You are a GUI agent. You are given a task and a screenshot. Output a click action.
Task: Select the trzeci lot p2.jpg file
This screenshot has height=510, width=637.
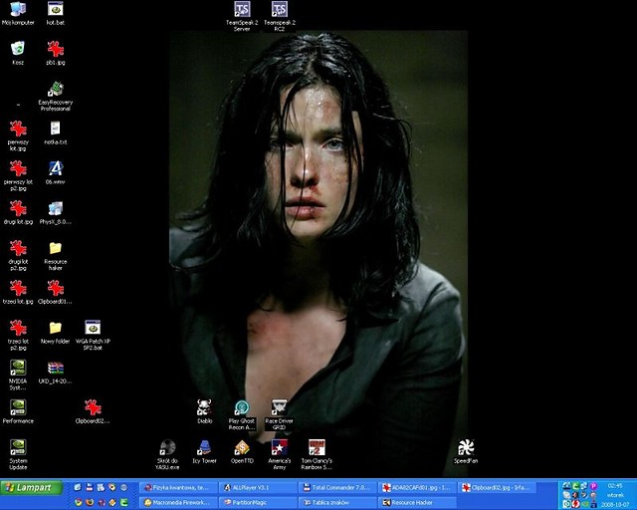click(x=18, y=336)
